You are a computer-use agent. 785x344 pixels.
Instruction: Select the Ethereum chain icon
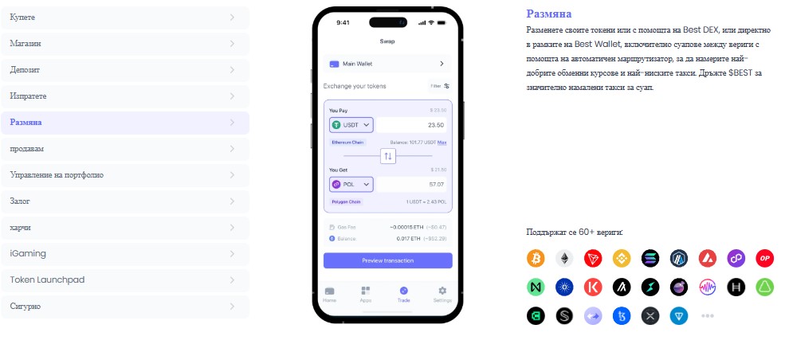(564, 259)
